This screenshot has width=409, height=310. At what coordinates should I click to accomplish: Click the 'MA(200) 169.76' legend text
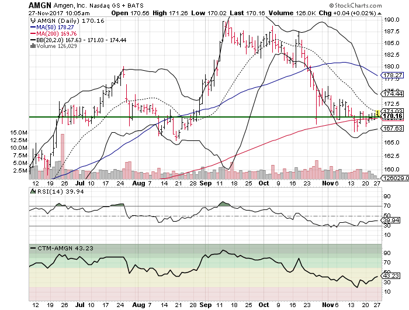pyautogui.click(x=56, y=34)
